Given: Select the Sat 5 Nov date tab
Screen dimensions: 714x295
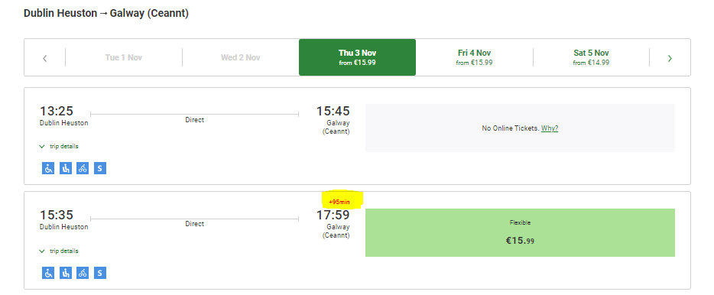Looking at the screenshot, I should coord(591,57).
